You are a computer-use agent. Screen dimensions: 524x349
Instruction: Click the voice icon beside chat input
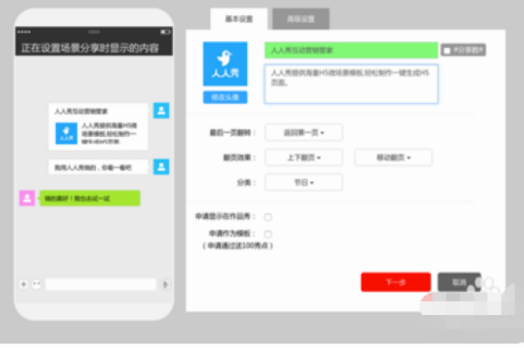pos(165,284)
